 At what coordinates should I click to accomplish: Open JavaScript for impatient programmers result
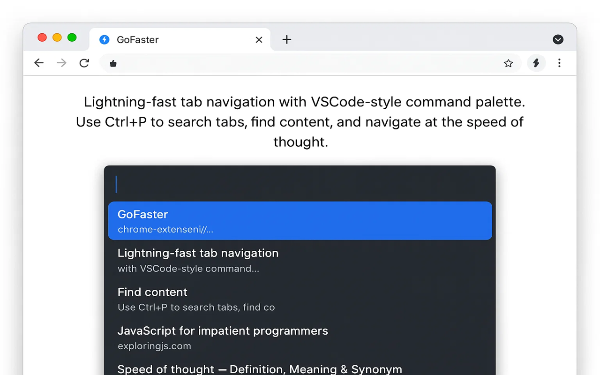pyautogui.click(x=300, y=338)
